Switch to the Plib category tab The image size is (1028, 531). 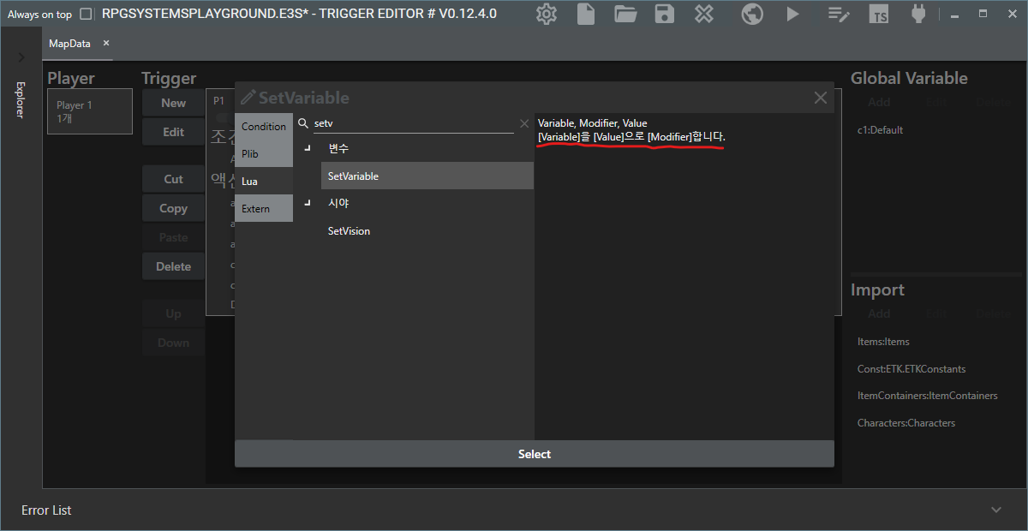(x=264, y=153)
